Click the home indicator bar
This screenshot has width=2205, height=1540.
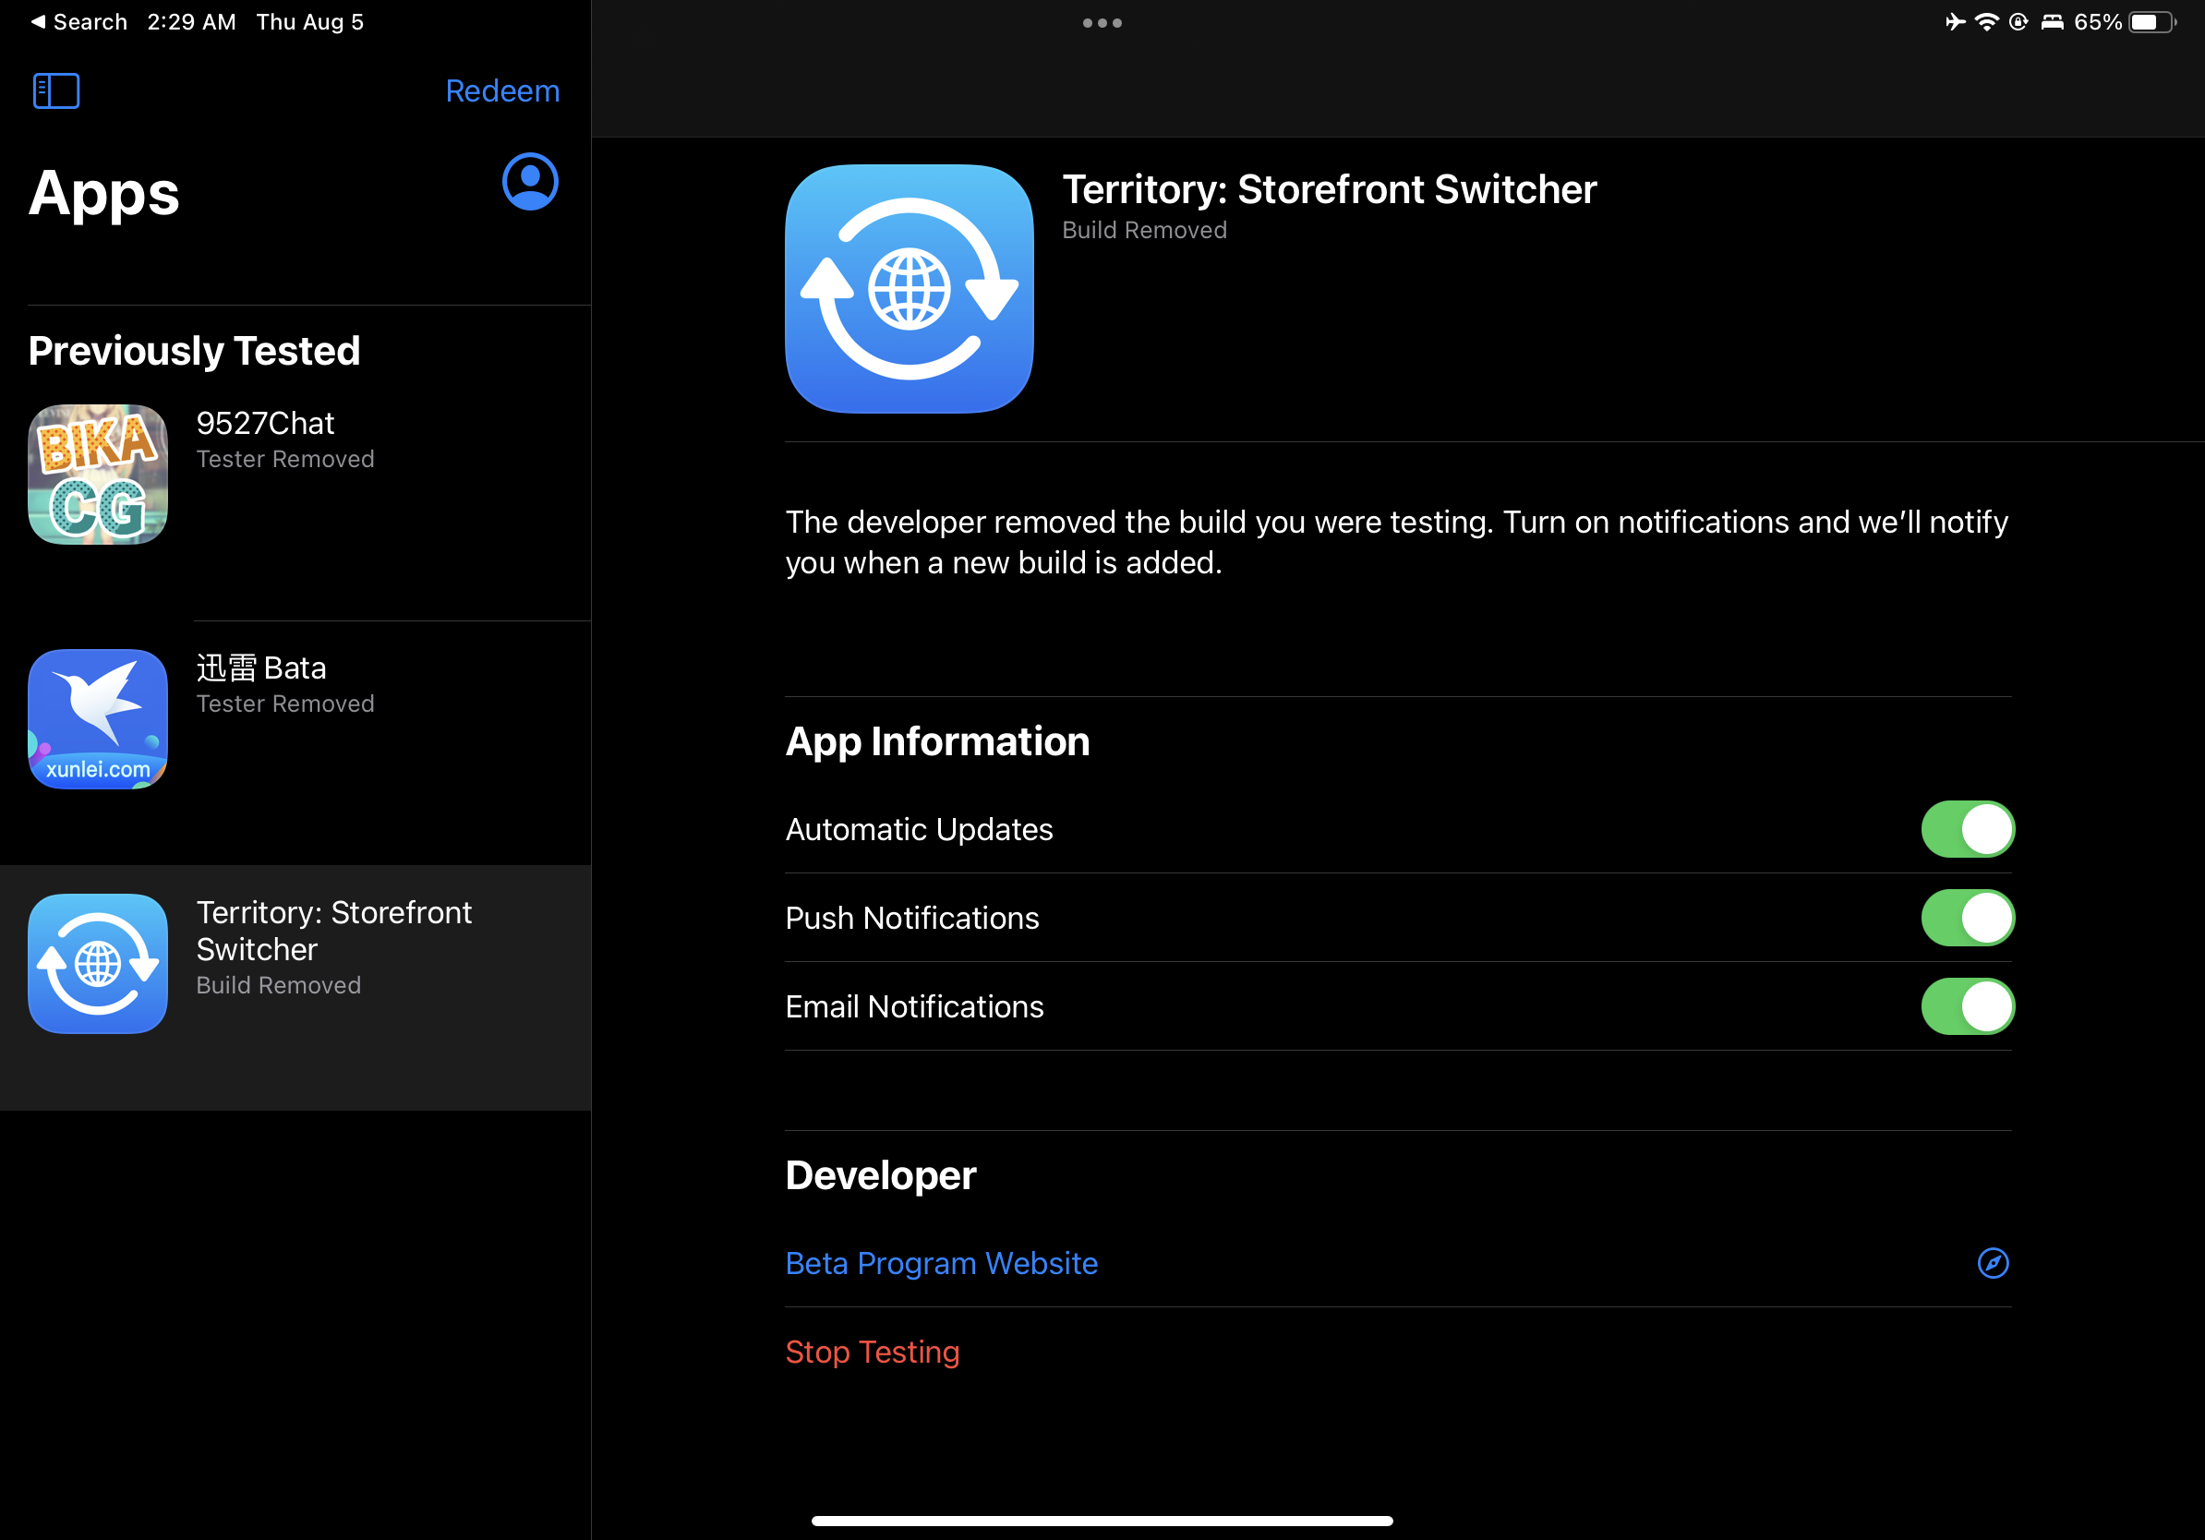click(1102, 1521)
